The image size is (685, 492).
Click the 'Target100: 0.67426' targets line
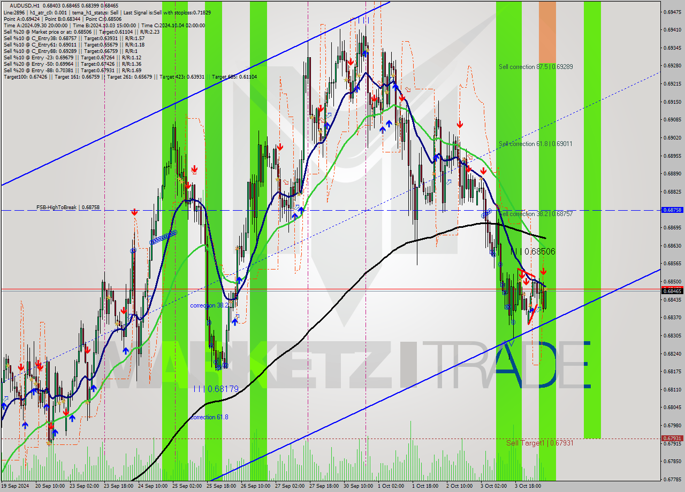tap(130, 77)
